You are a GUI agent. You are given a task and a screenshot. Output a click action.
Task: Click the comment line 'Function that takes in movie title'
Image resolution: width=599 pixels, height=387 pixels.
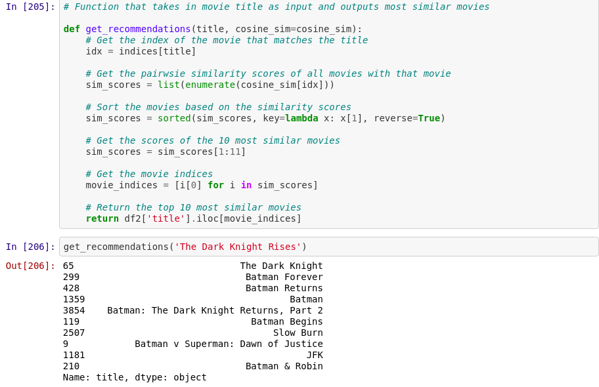pos(277,7)
